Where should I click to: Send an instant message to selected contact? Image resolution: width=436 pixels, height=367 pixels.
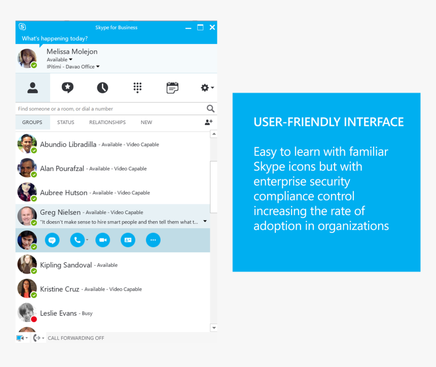coord(52,240)
